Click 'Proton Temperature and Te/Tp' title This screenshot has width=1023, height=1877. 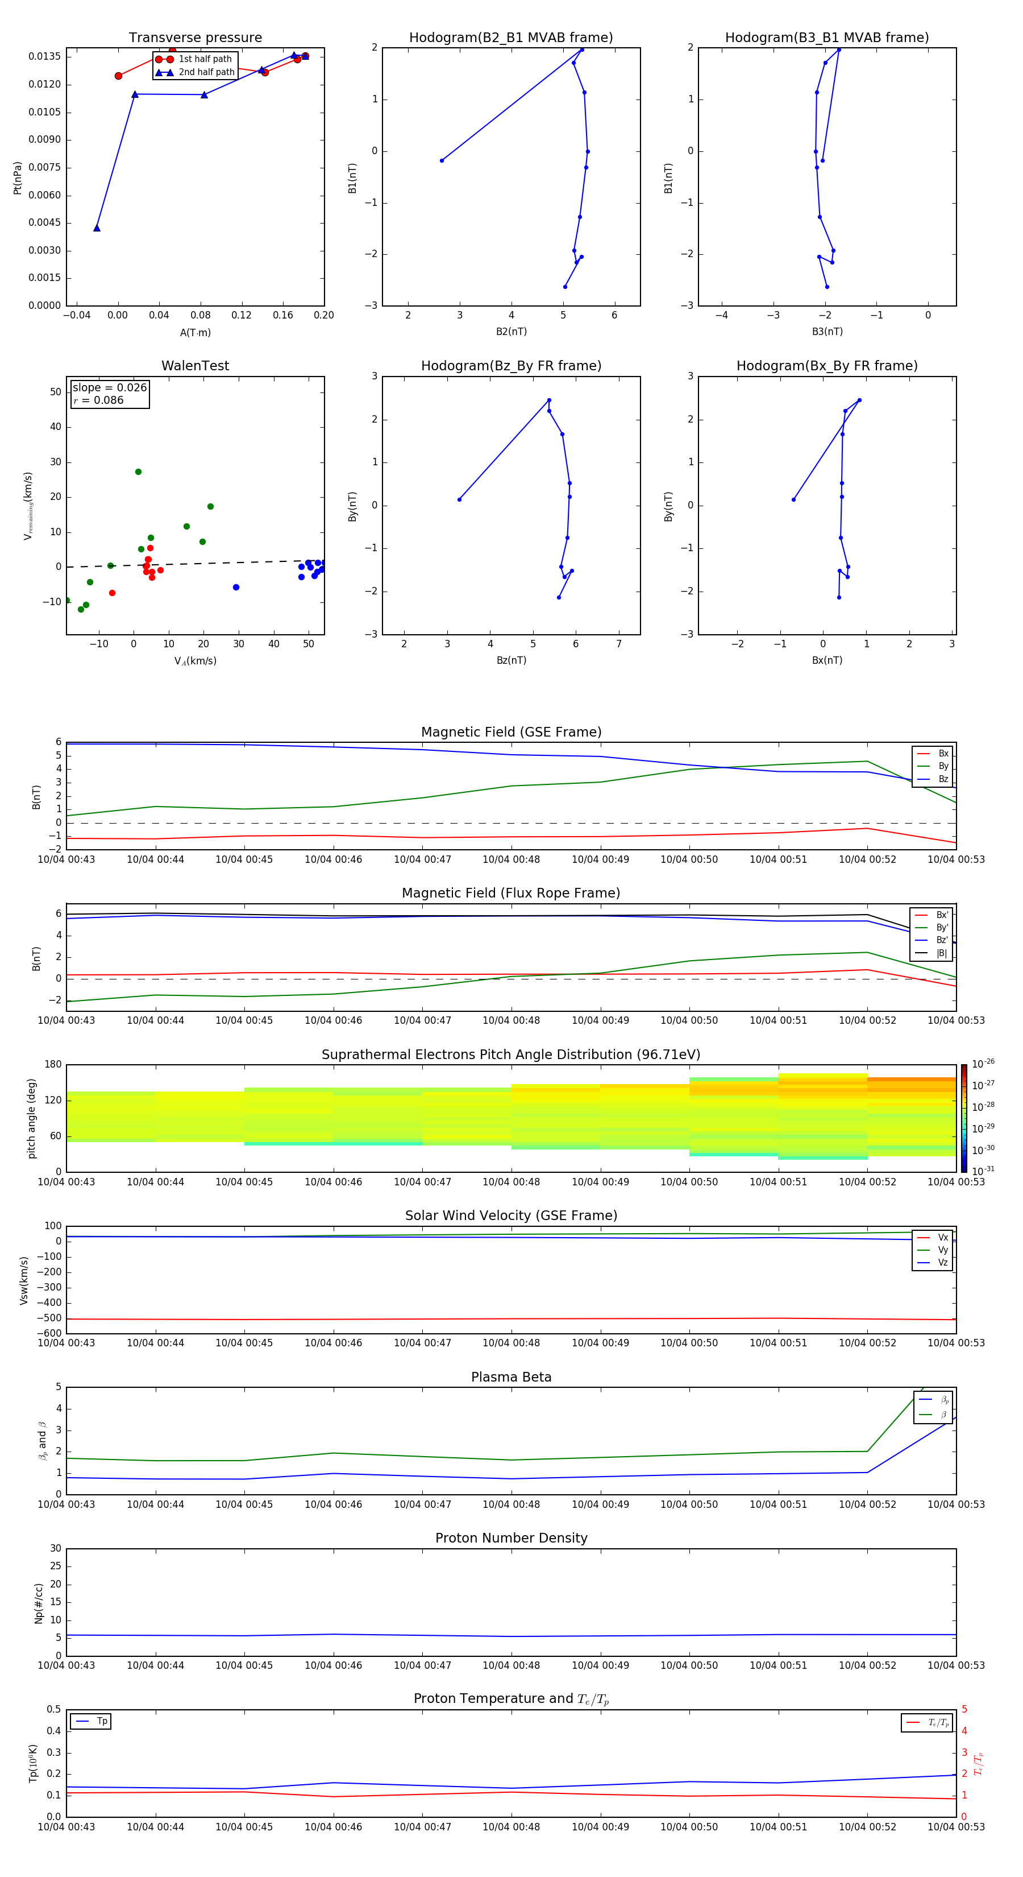511,1699
